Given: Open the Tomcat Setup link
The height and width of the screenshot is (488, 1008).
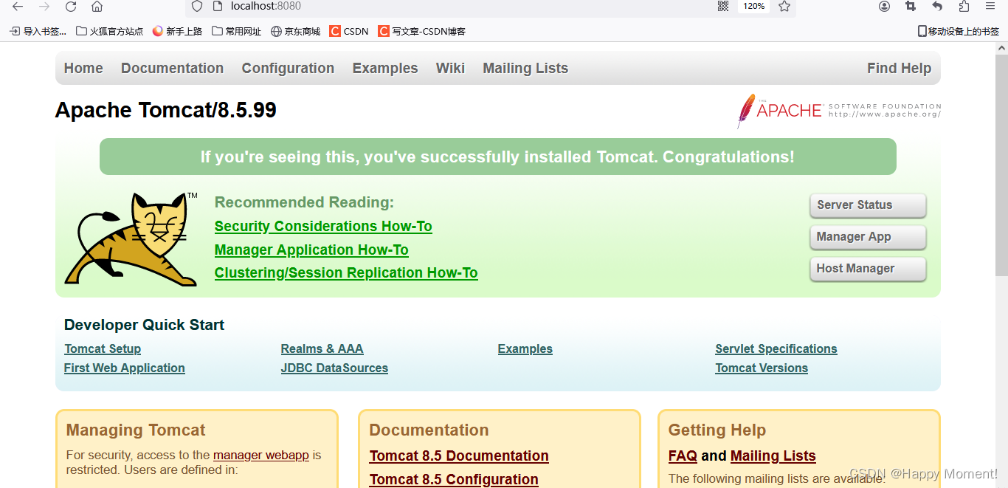Looking at the screenshot, I should tap(103, 348).
